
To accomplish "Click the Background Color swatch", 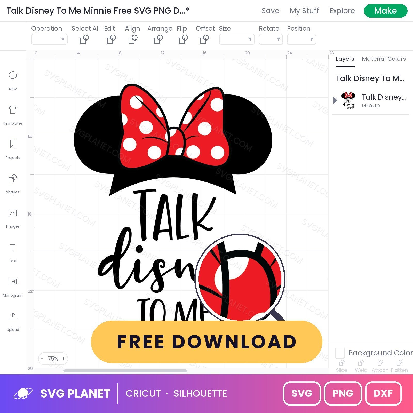I will [x=340, y=353].
